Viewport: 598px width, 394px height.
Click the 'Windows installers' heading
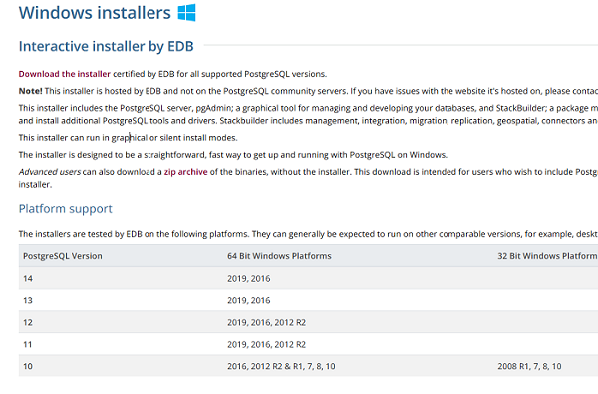tap(95, 13)
